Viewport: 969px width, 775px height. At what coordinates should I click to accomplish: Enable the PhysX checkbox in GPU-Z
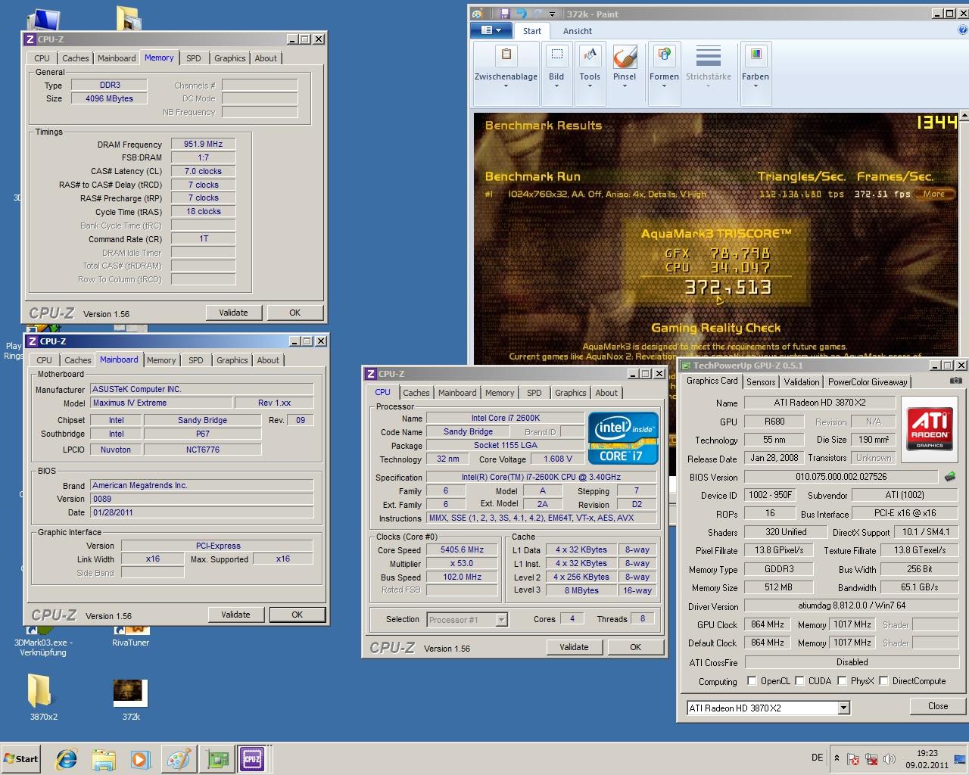pos(841,680)
